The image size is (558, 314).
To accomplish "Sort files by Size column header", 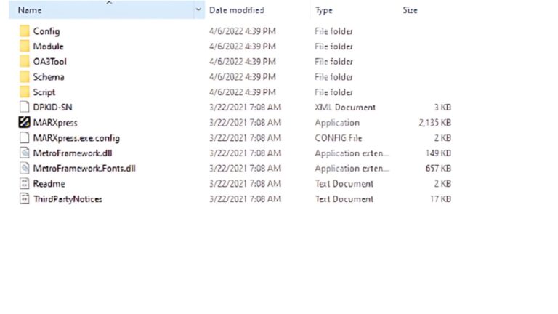I will [410, 11].
